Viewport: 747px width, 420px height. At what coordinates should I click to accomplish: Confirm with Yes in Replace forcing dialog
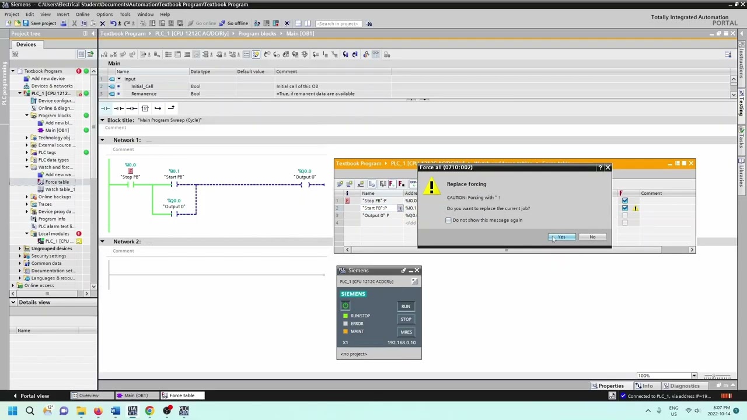pos(561,237)
